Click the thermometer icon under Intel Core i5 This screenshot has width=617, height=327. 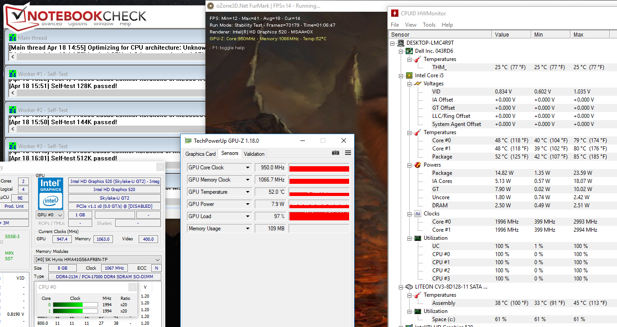coord(418,132)
